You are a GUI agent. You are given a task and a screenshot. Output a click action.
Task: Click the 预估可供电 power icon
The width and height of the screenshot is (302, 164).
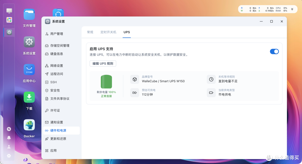click(135, 92)
